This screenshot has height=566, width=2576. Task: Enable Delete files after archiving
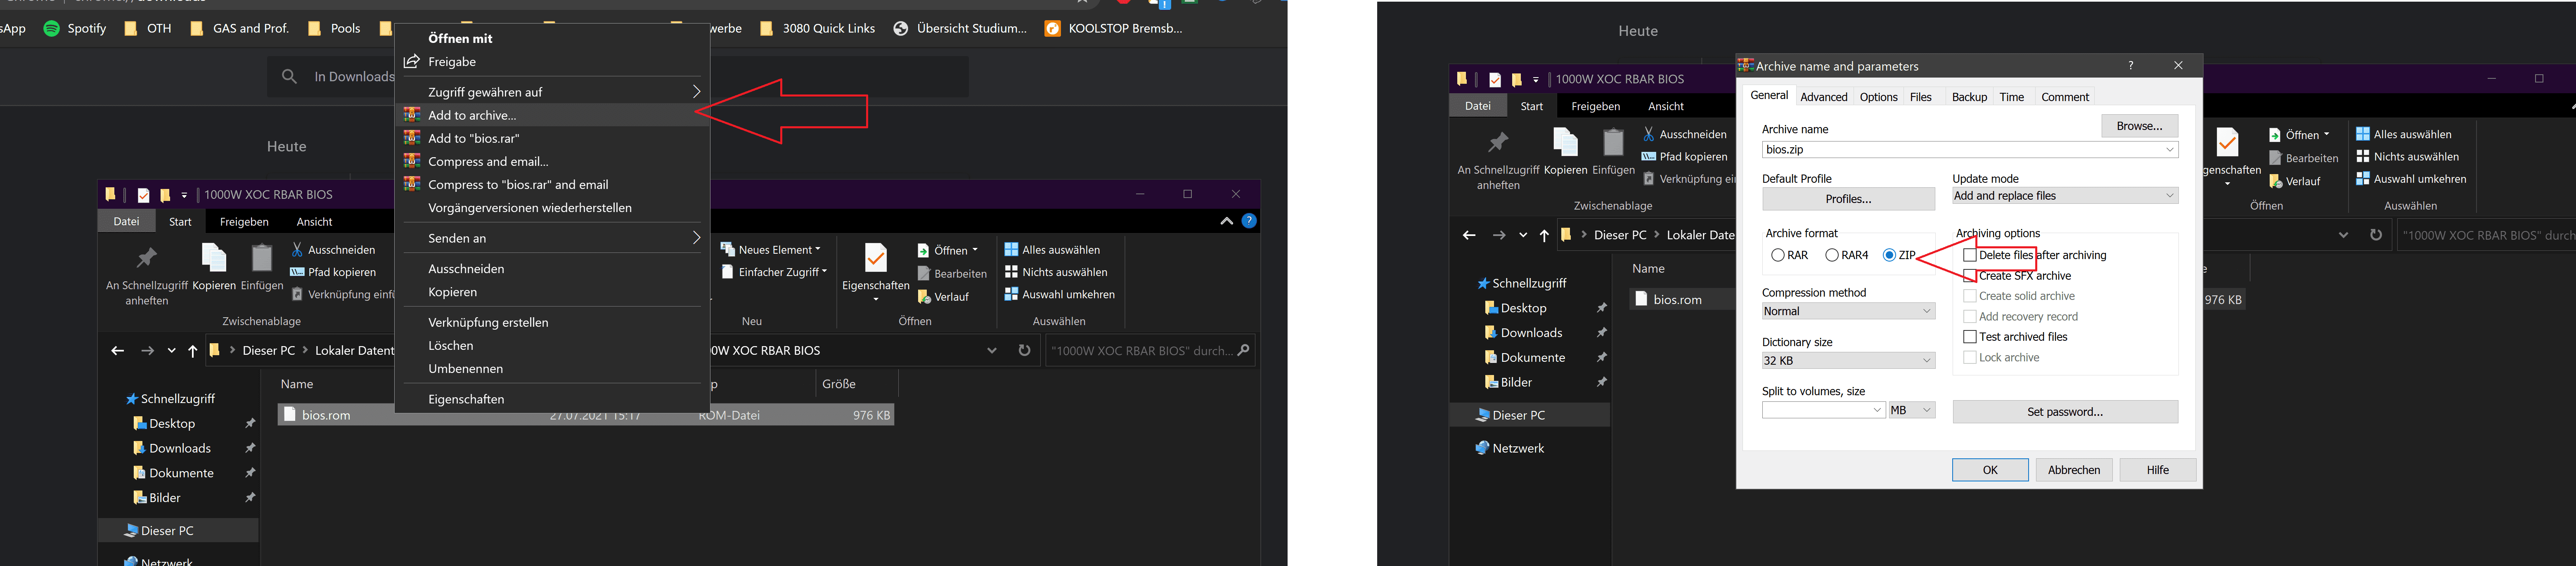(1970, 255)
